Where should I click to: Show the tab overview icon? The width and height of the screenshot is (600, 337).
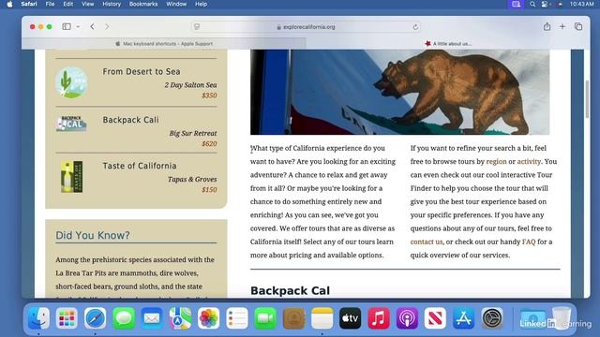coord(578,26)
